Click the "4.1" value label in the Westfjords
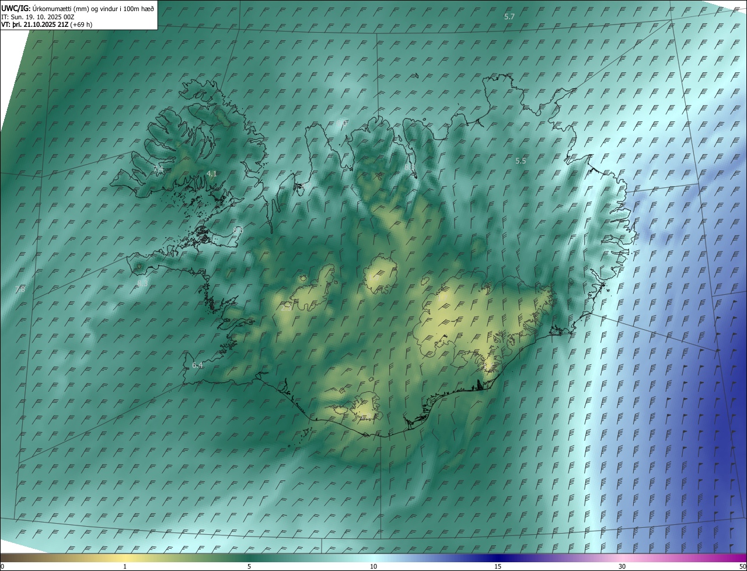 point(212,173)
